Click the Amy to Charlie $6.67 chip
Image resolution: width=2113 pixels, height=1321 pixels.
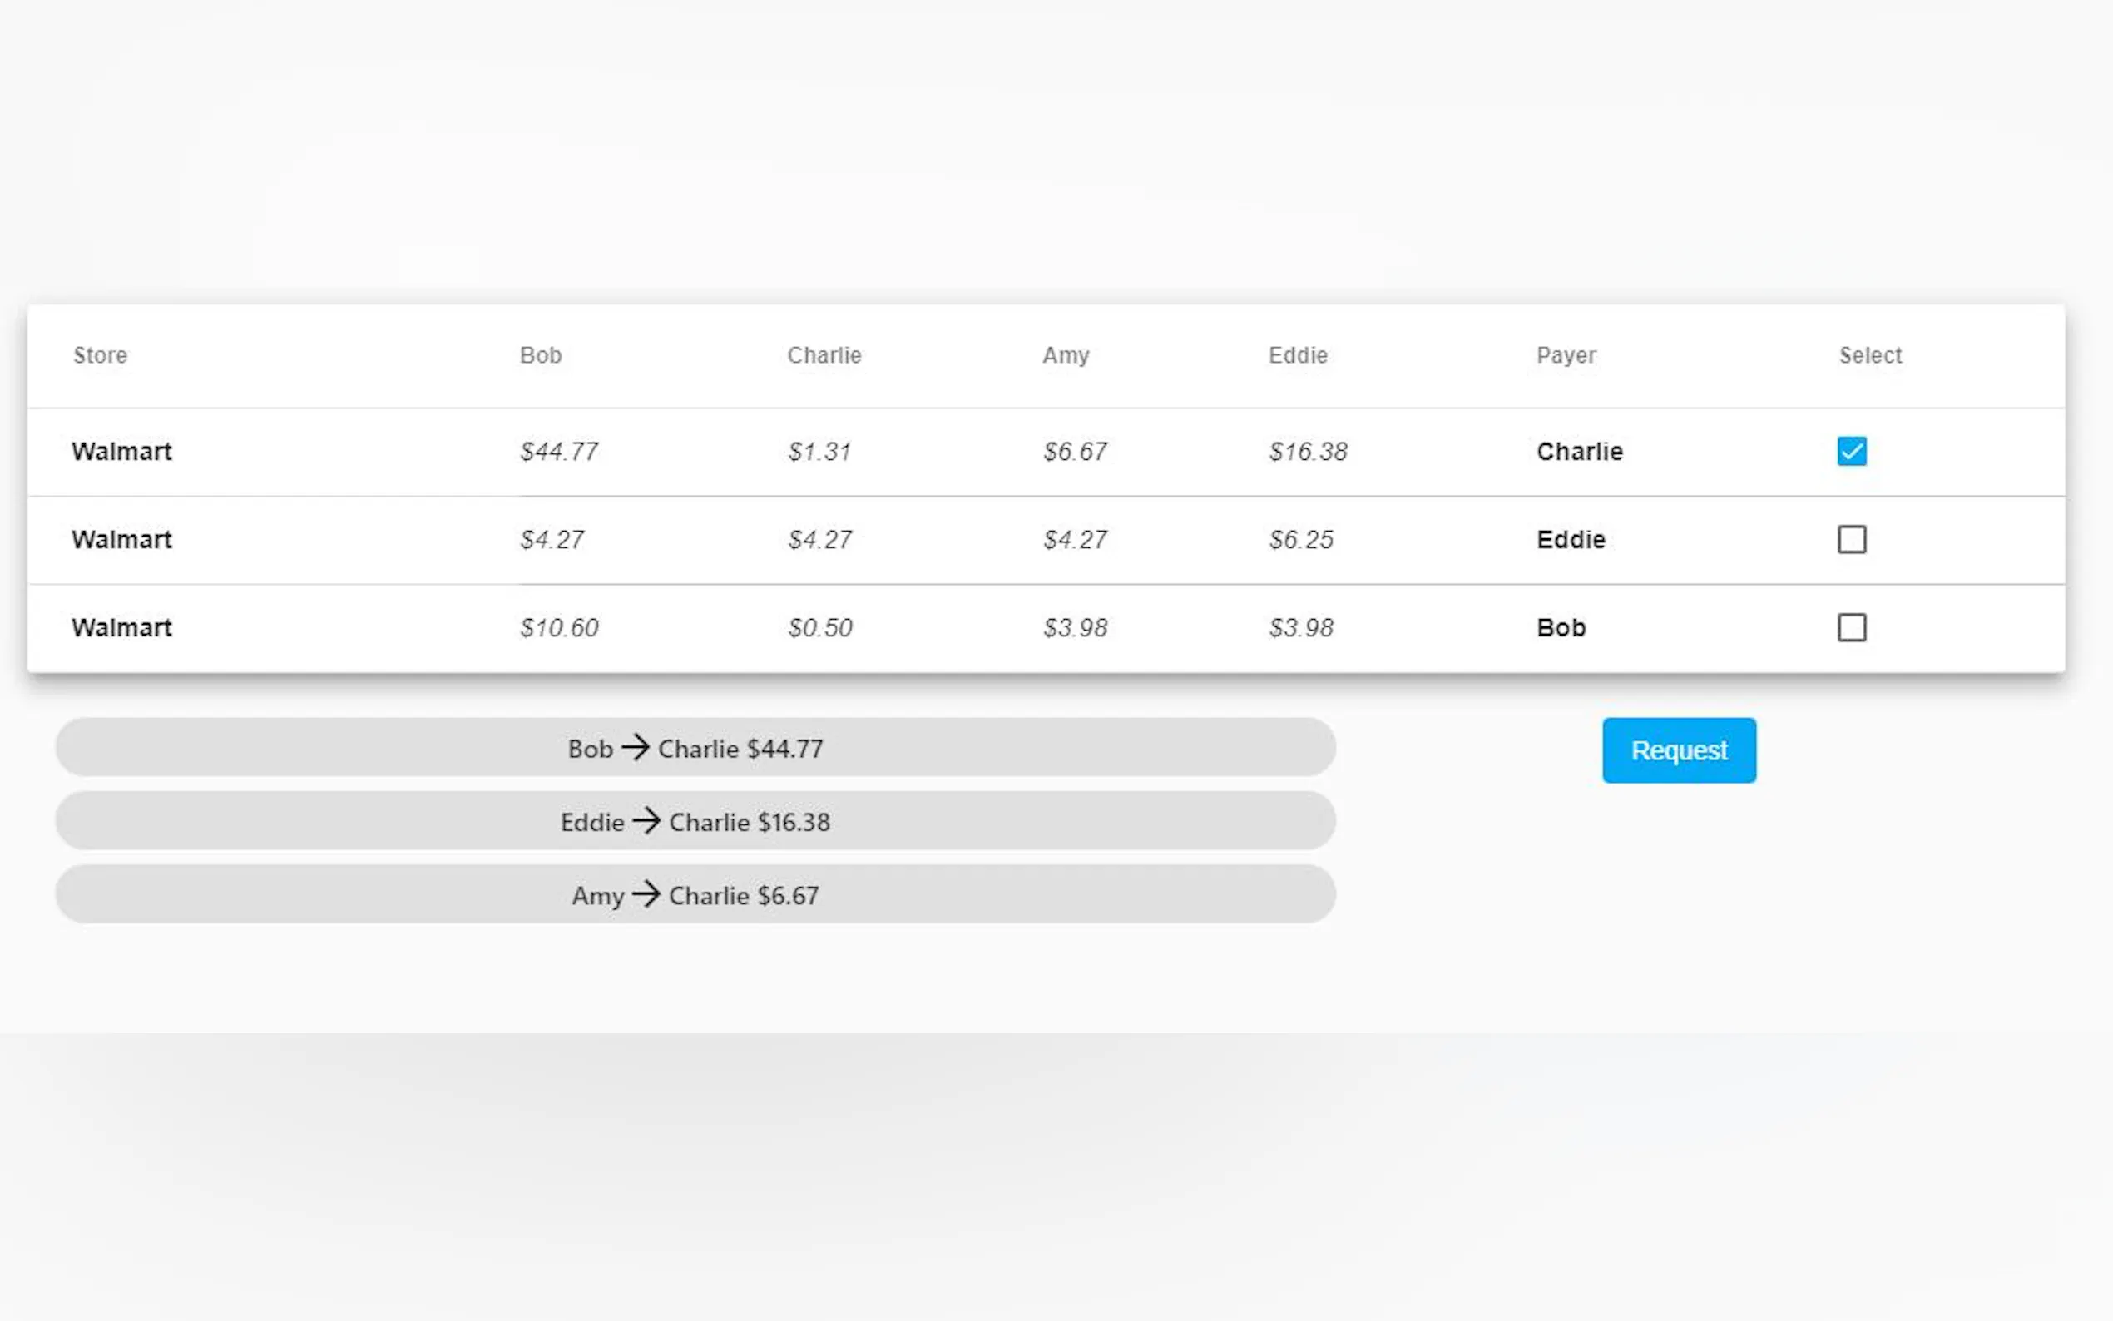695,894
